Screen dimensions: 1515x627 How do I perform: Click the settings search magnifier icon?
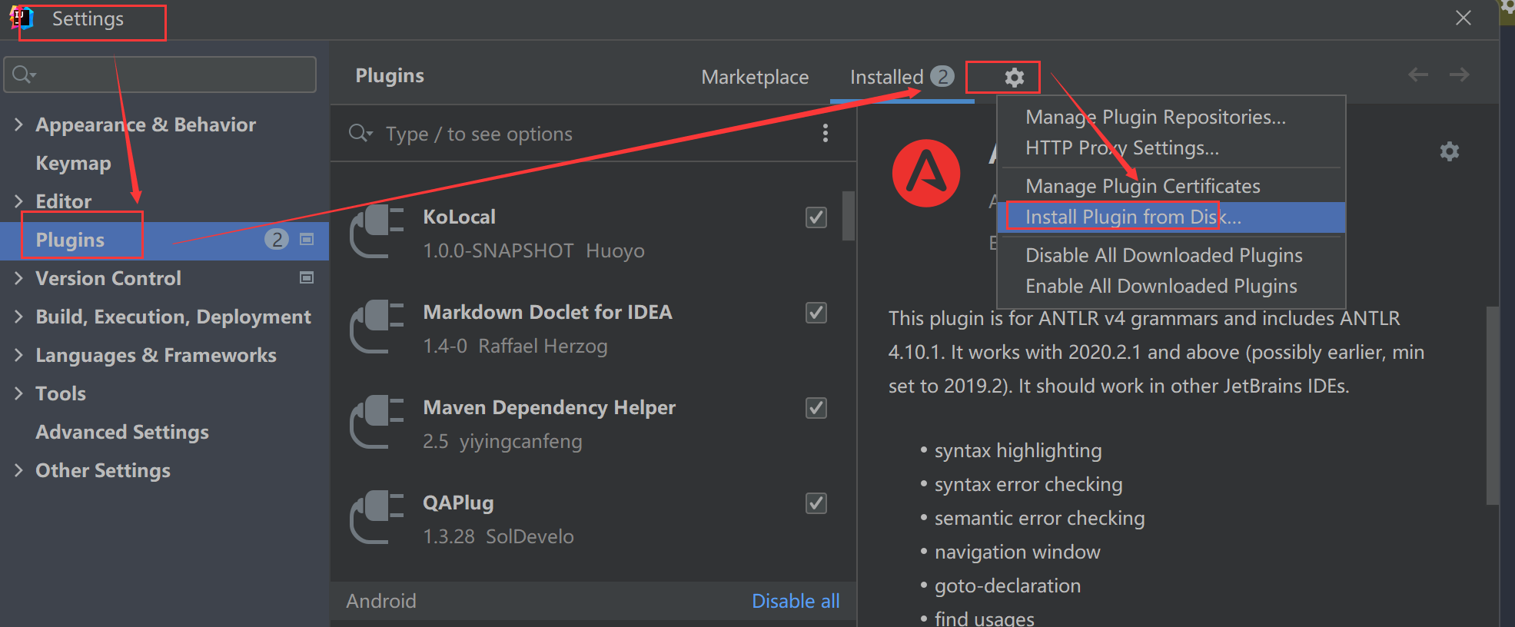23,75
